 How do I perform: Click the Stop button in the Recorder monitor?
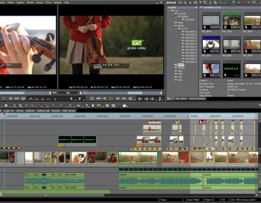click(x=92, y=98)
